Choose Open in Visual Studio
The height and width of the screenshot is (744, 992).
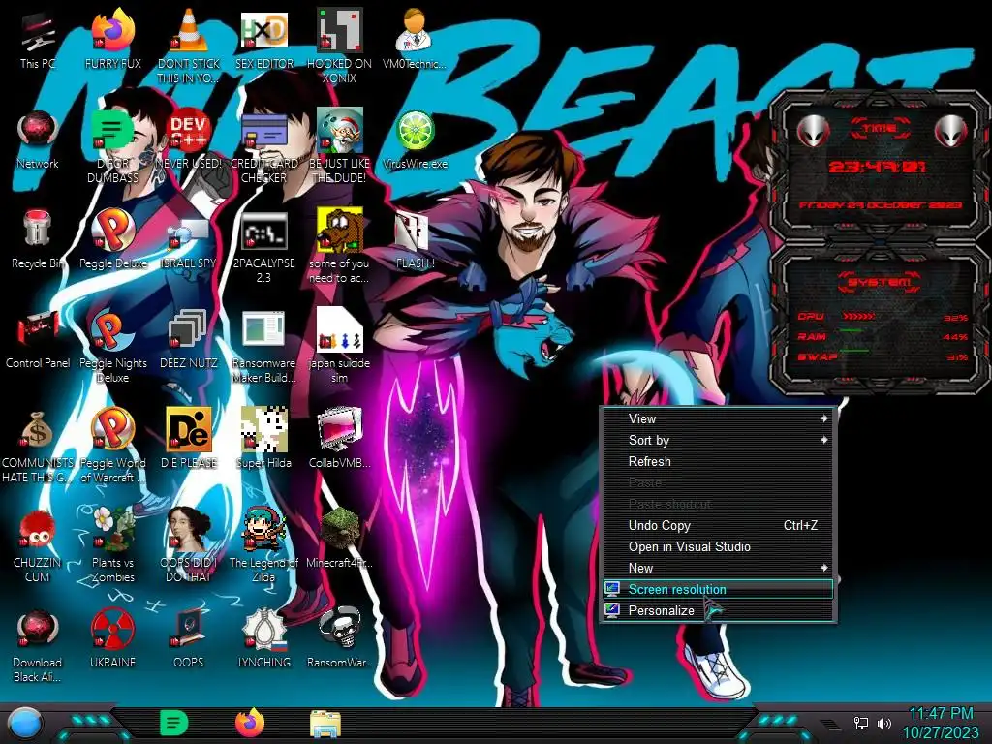(x=718, y=546)
